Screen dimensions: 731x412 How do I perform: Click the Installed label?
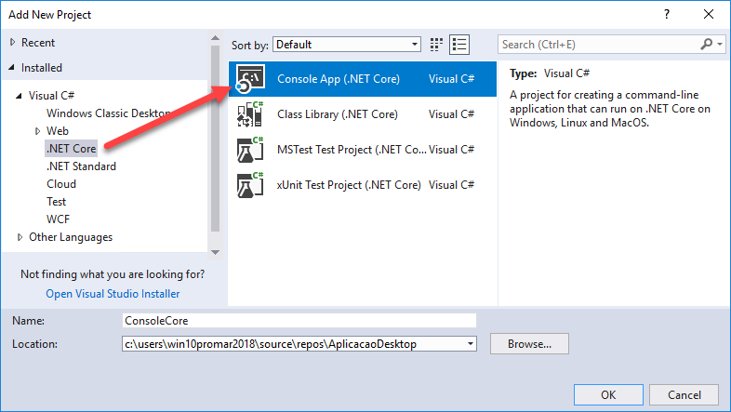(x=42, y=68)
